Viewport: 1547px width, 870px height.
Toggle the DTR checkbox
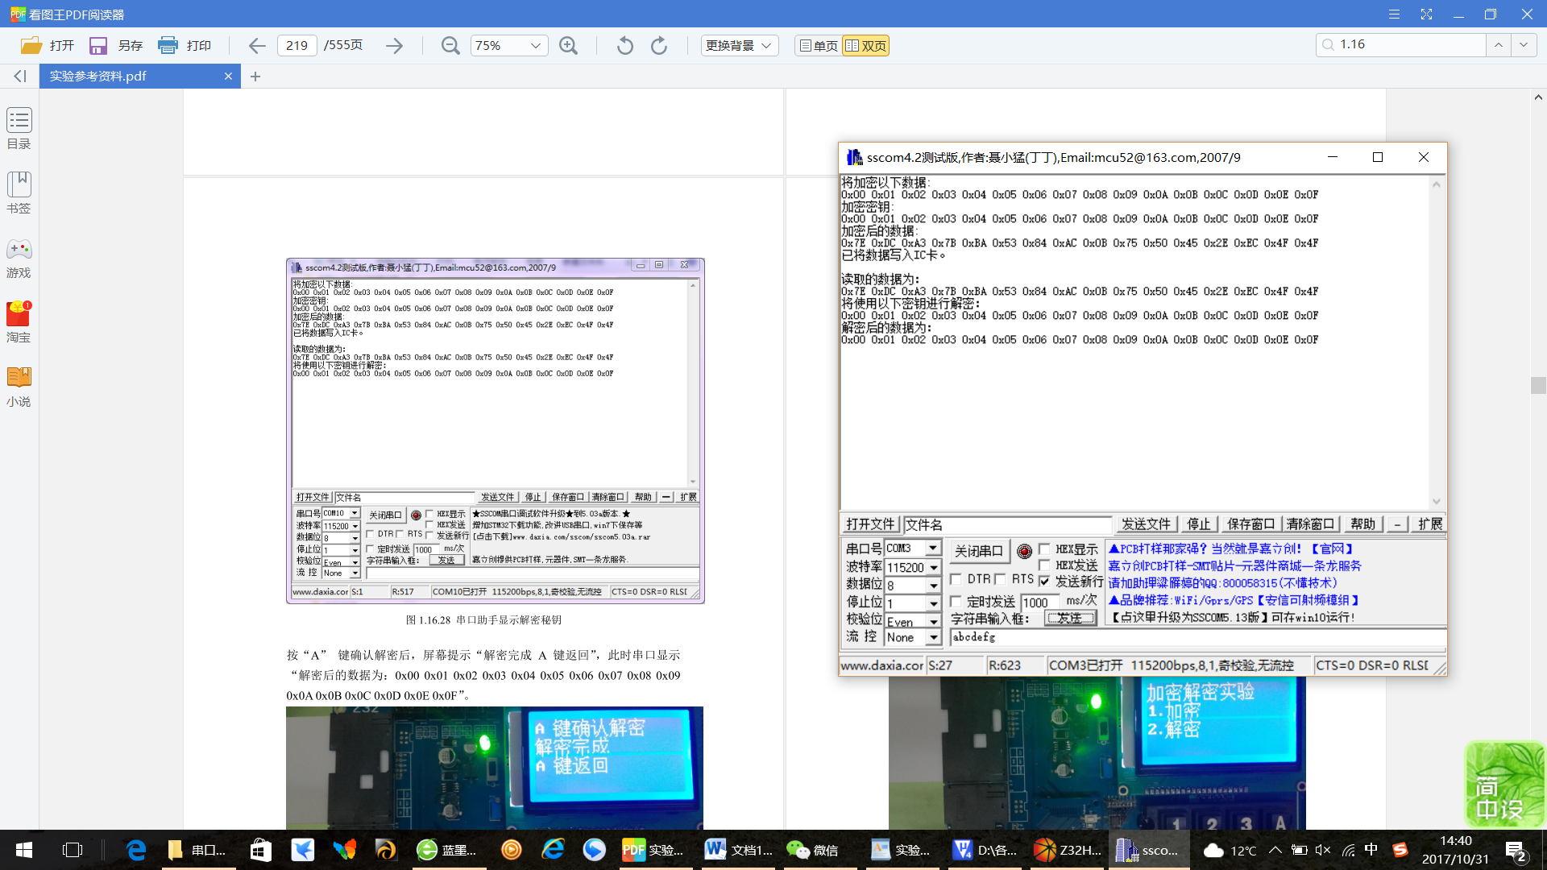tap(956, 579)
